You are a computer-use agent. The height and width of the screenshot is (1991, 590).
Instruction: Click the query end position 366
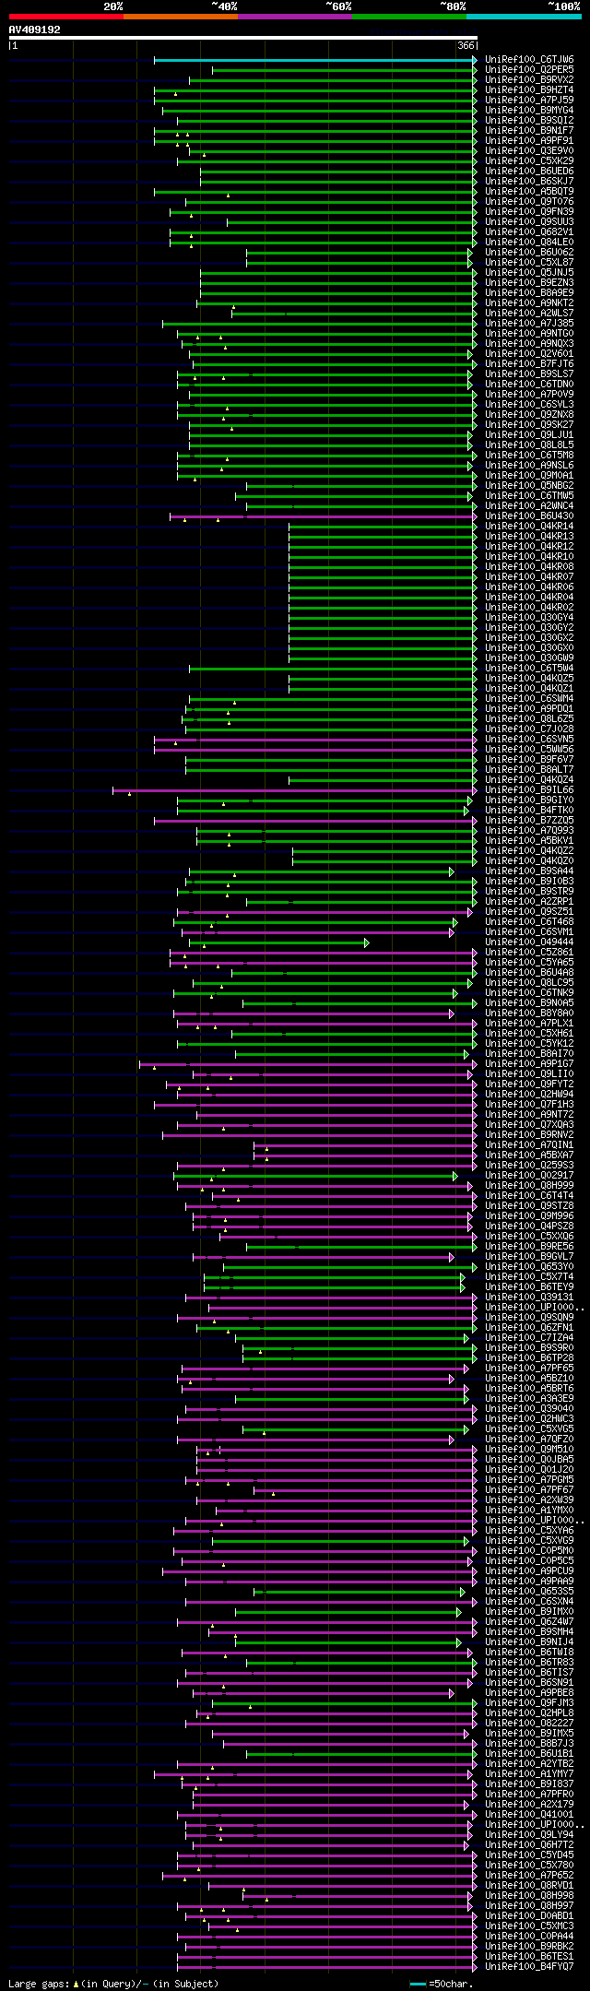click(466, 45)
